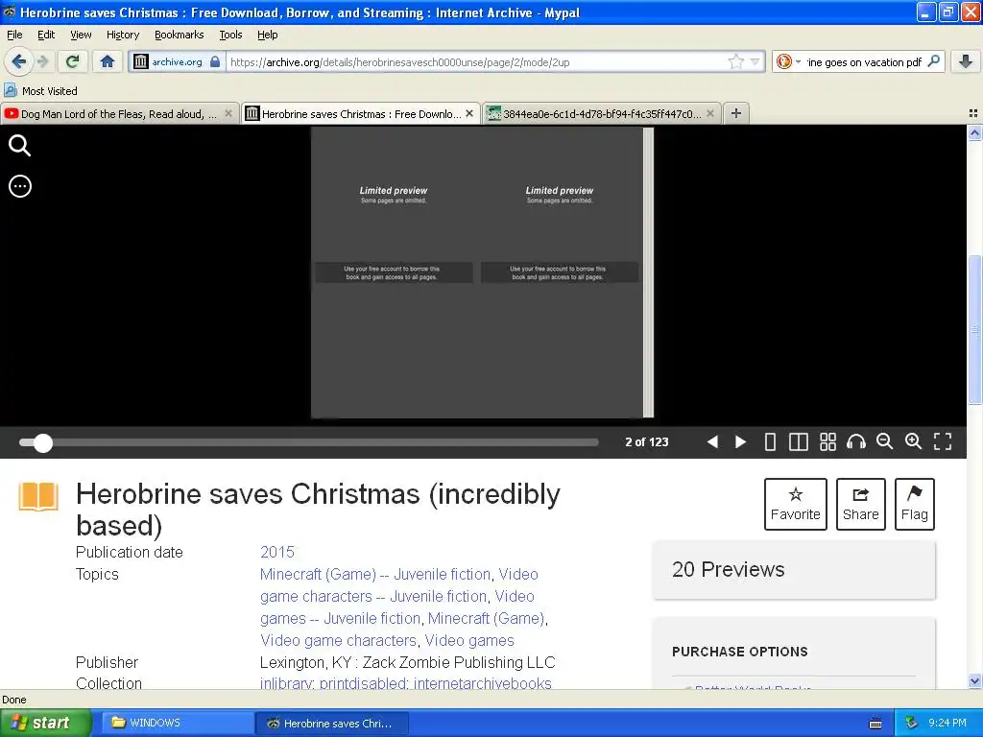Image resolution: width=983 pixels, height=737 pixels.
Task: Switch to thumbnail grid view
Action: click(x=827, y=441)
